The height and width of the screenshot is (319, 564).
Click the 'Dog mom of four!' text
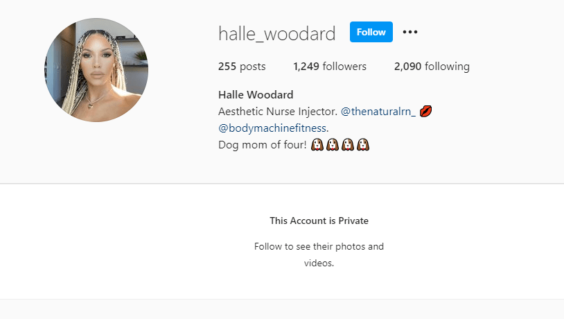click(263, 145)
